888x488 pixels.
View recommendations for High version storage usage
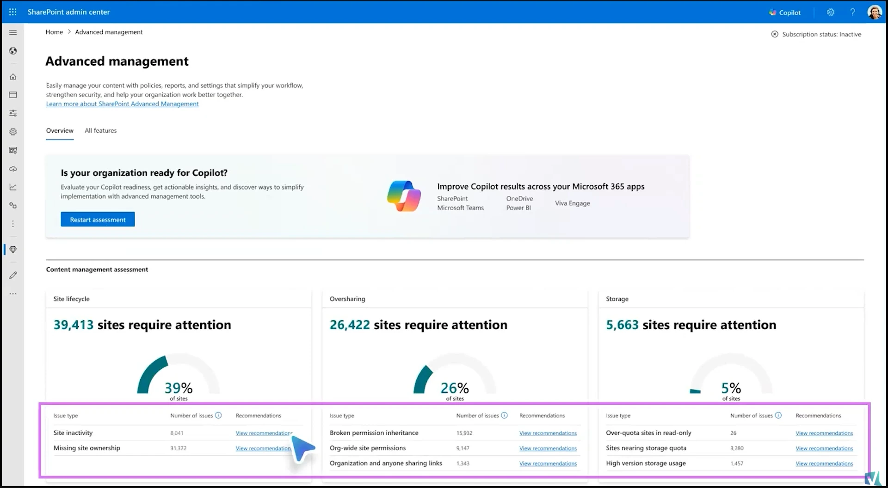click(824, 464)
